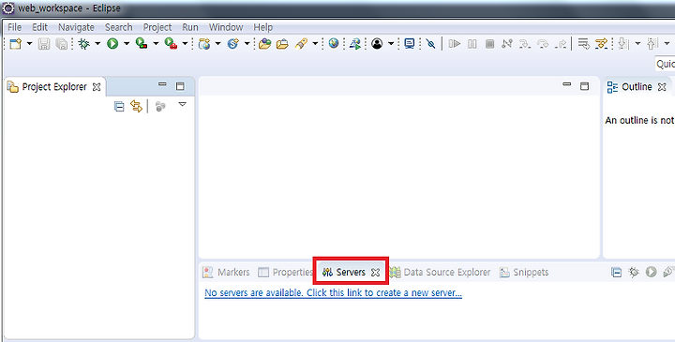
Task: Click the Launch Web Services Explorer icon
Action: click(x=355, y=43)
